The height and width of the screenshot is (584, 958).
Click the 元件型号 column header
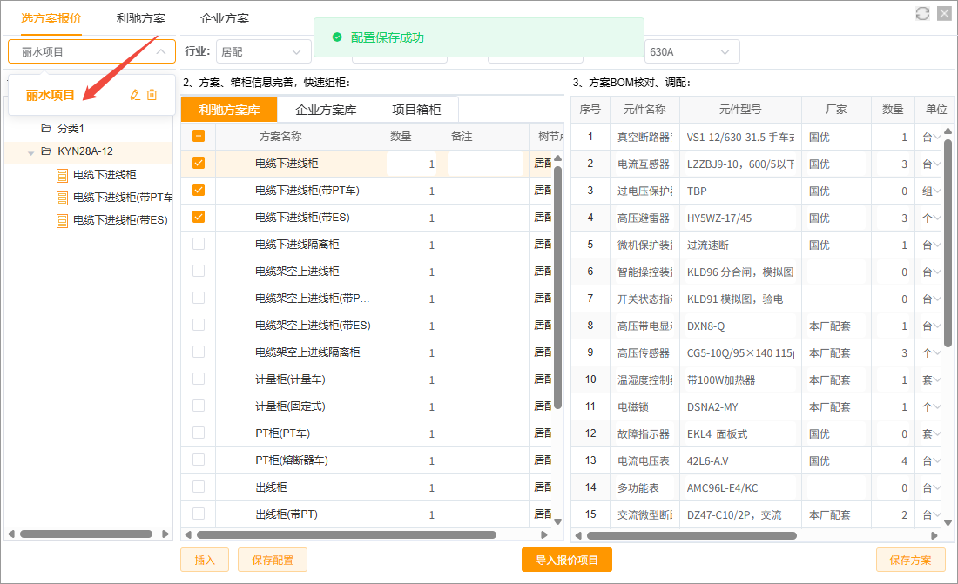click(740, 110)
